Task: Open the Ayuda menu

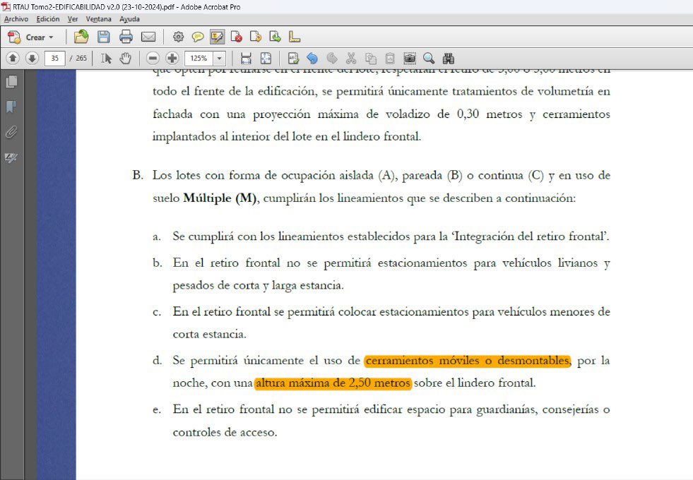Action: coord(129,19)
